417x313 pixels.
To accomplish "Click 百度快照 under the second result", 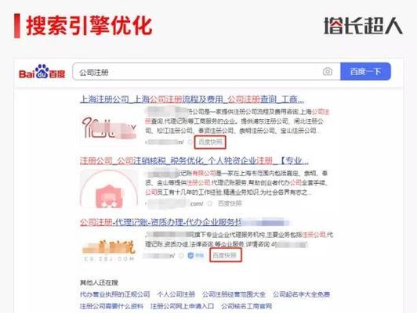I will [230, 203].
